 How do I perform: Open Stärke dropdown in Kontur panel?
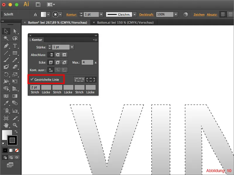tap(72, 47)
